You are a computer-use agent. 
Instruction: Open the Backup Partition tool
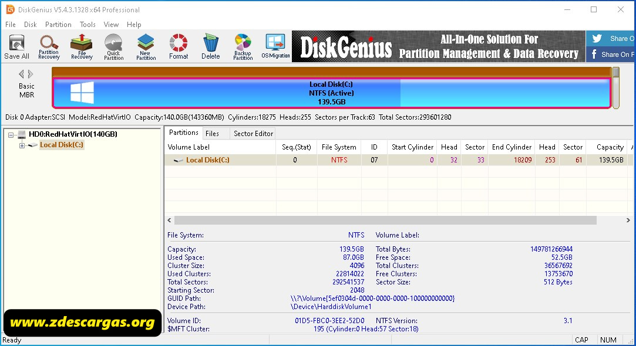(x=243, y=46)
